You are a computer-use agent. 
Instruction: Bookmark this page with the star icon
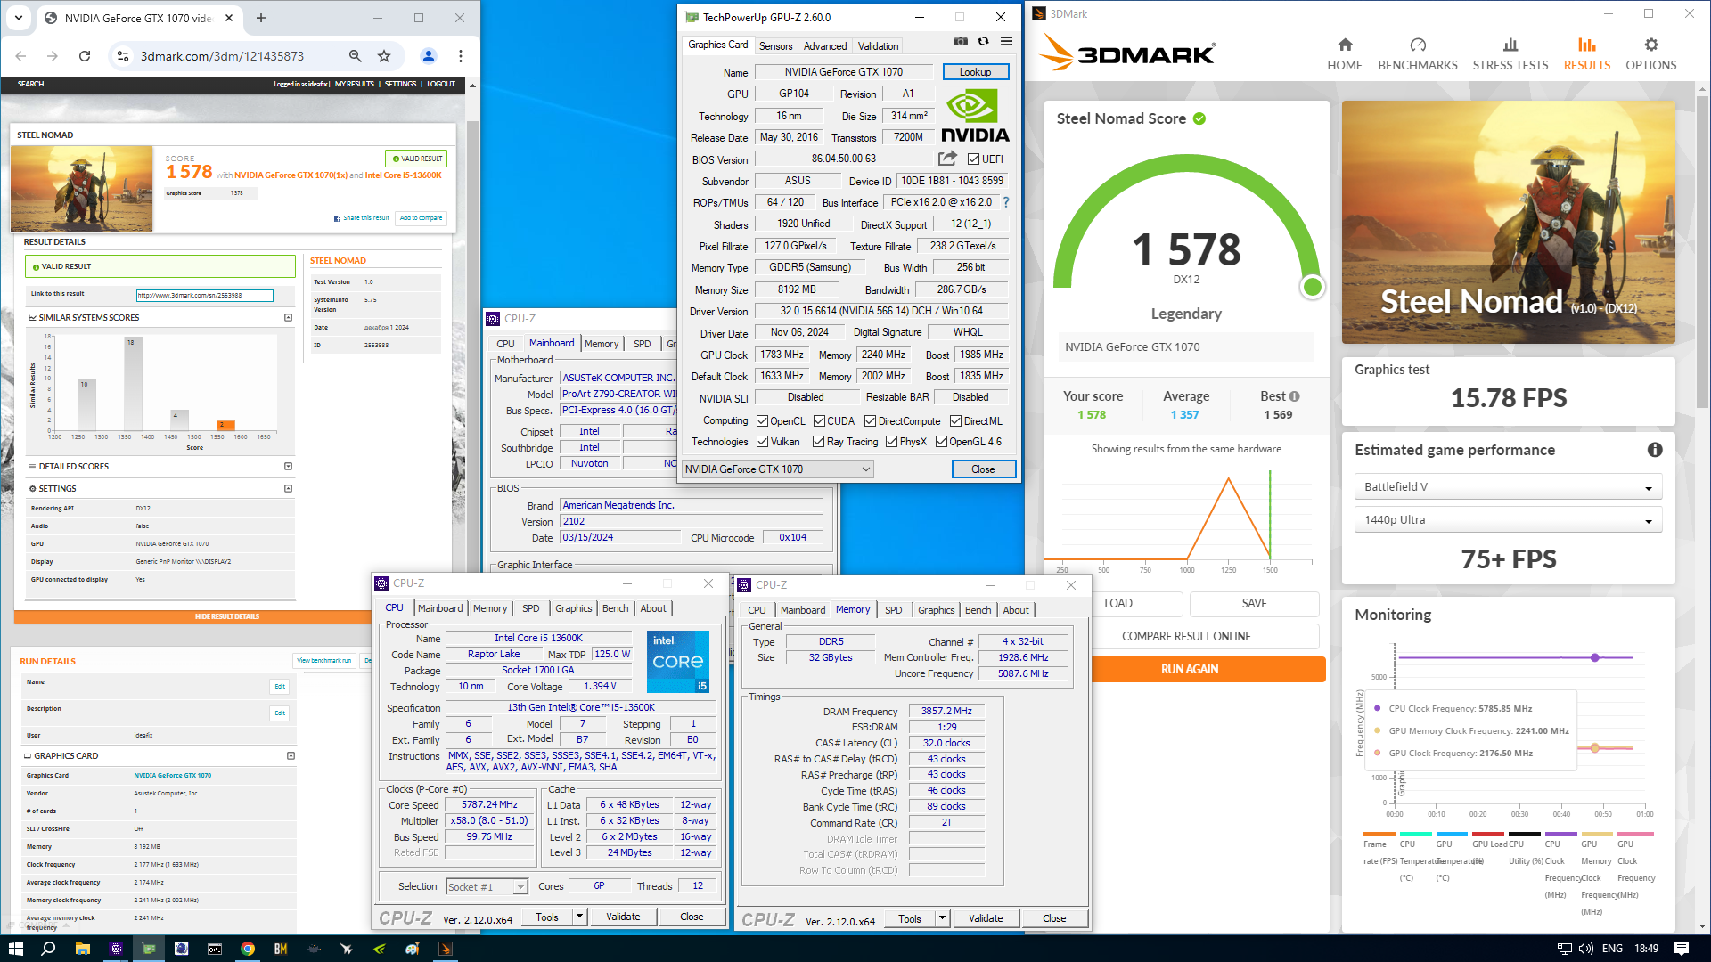(384, 56)
